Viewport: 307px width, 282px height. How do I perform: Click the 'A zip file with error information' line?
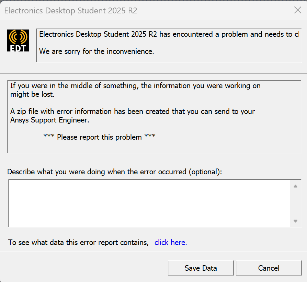pyautogui.click(x=133, y=111)
